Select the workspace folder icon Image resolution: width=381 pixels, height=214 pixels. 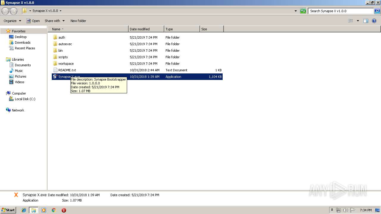point(55,64)
